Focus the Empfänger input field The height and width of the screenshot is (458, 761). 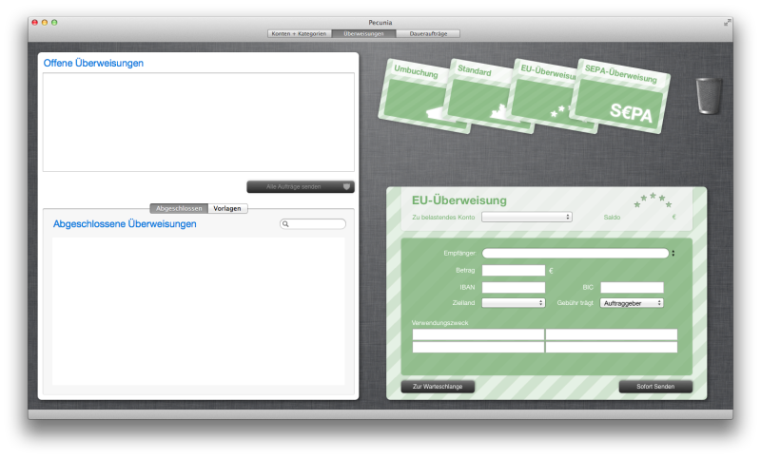(576, 254)
